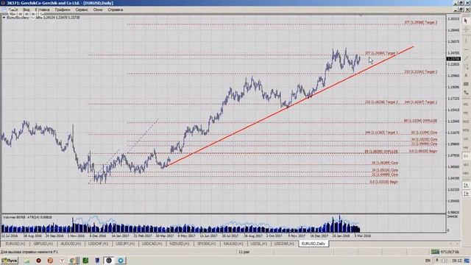Open the Вставка menu
Screen dimensions: 471x265
point(42,10)
